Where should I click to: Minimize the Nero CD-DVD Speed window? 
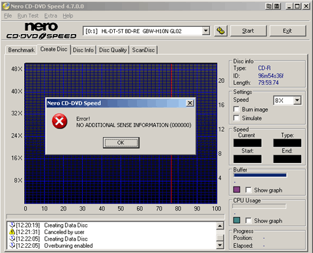point(289,6)
